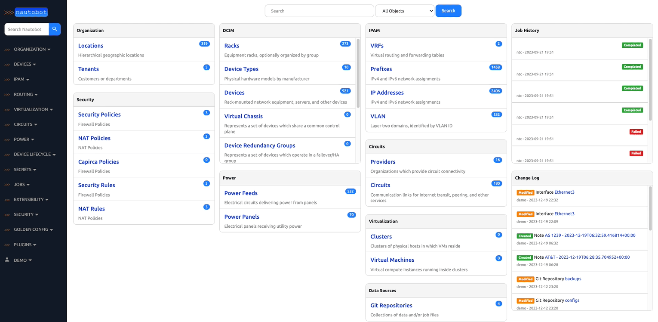
Task: Click the Failed status badge in Job History
Action: 636,131
